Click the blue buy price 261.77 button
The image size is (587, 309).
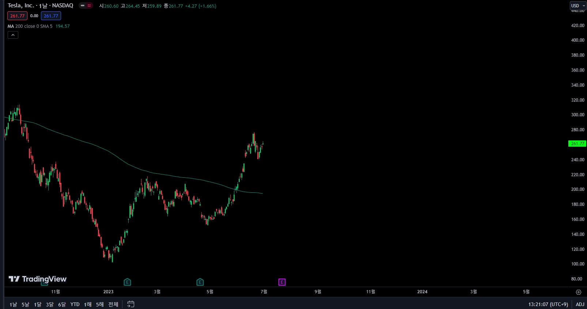pyautogui.click(x=51, y=16)
